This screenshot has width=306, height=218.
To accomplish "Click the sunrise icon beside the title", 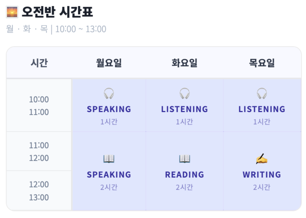I will pyautogui.click(x=12, y=12).
